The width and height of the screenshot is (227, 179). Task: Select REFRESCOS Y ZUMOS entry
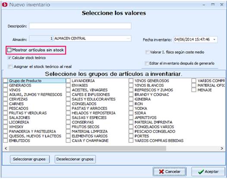(x=154, y=90)
